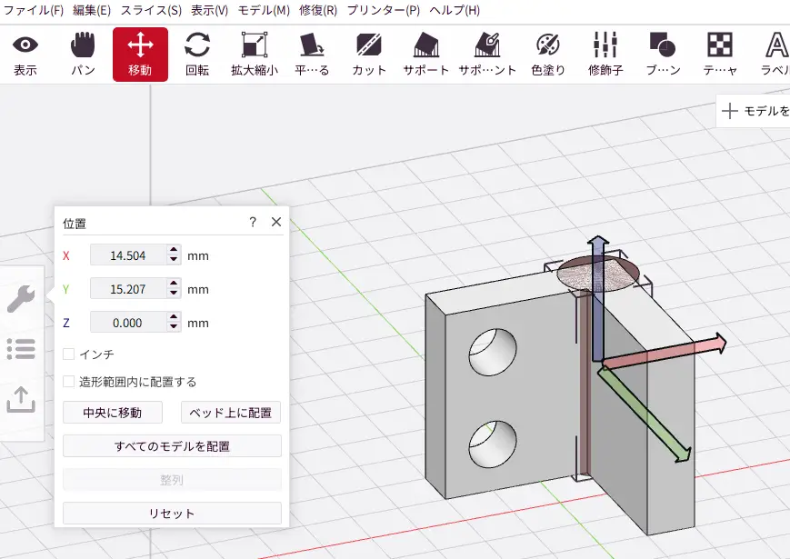Open the object list sidebar icon
790x559 pixels.
(x=21, y=348)
